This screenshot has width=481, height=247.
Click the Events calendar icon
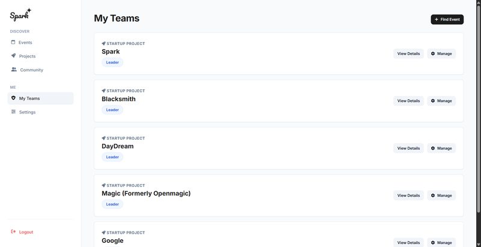click(x=14, y=43)
